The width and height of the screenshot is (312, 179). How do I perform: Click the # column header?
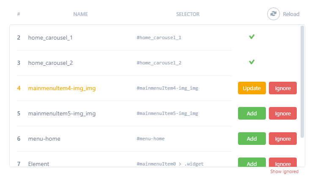point(19,14)
